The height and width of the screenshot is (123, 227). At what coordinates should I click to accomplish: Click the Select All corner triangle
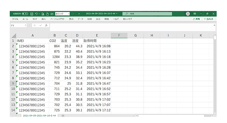[14, 35]
